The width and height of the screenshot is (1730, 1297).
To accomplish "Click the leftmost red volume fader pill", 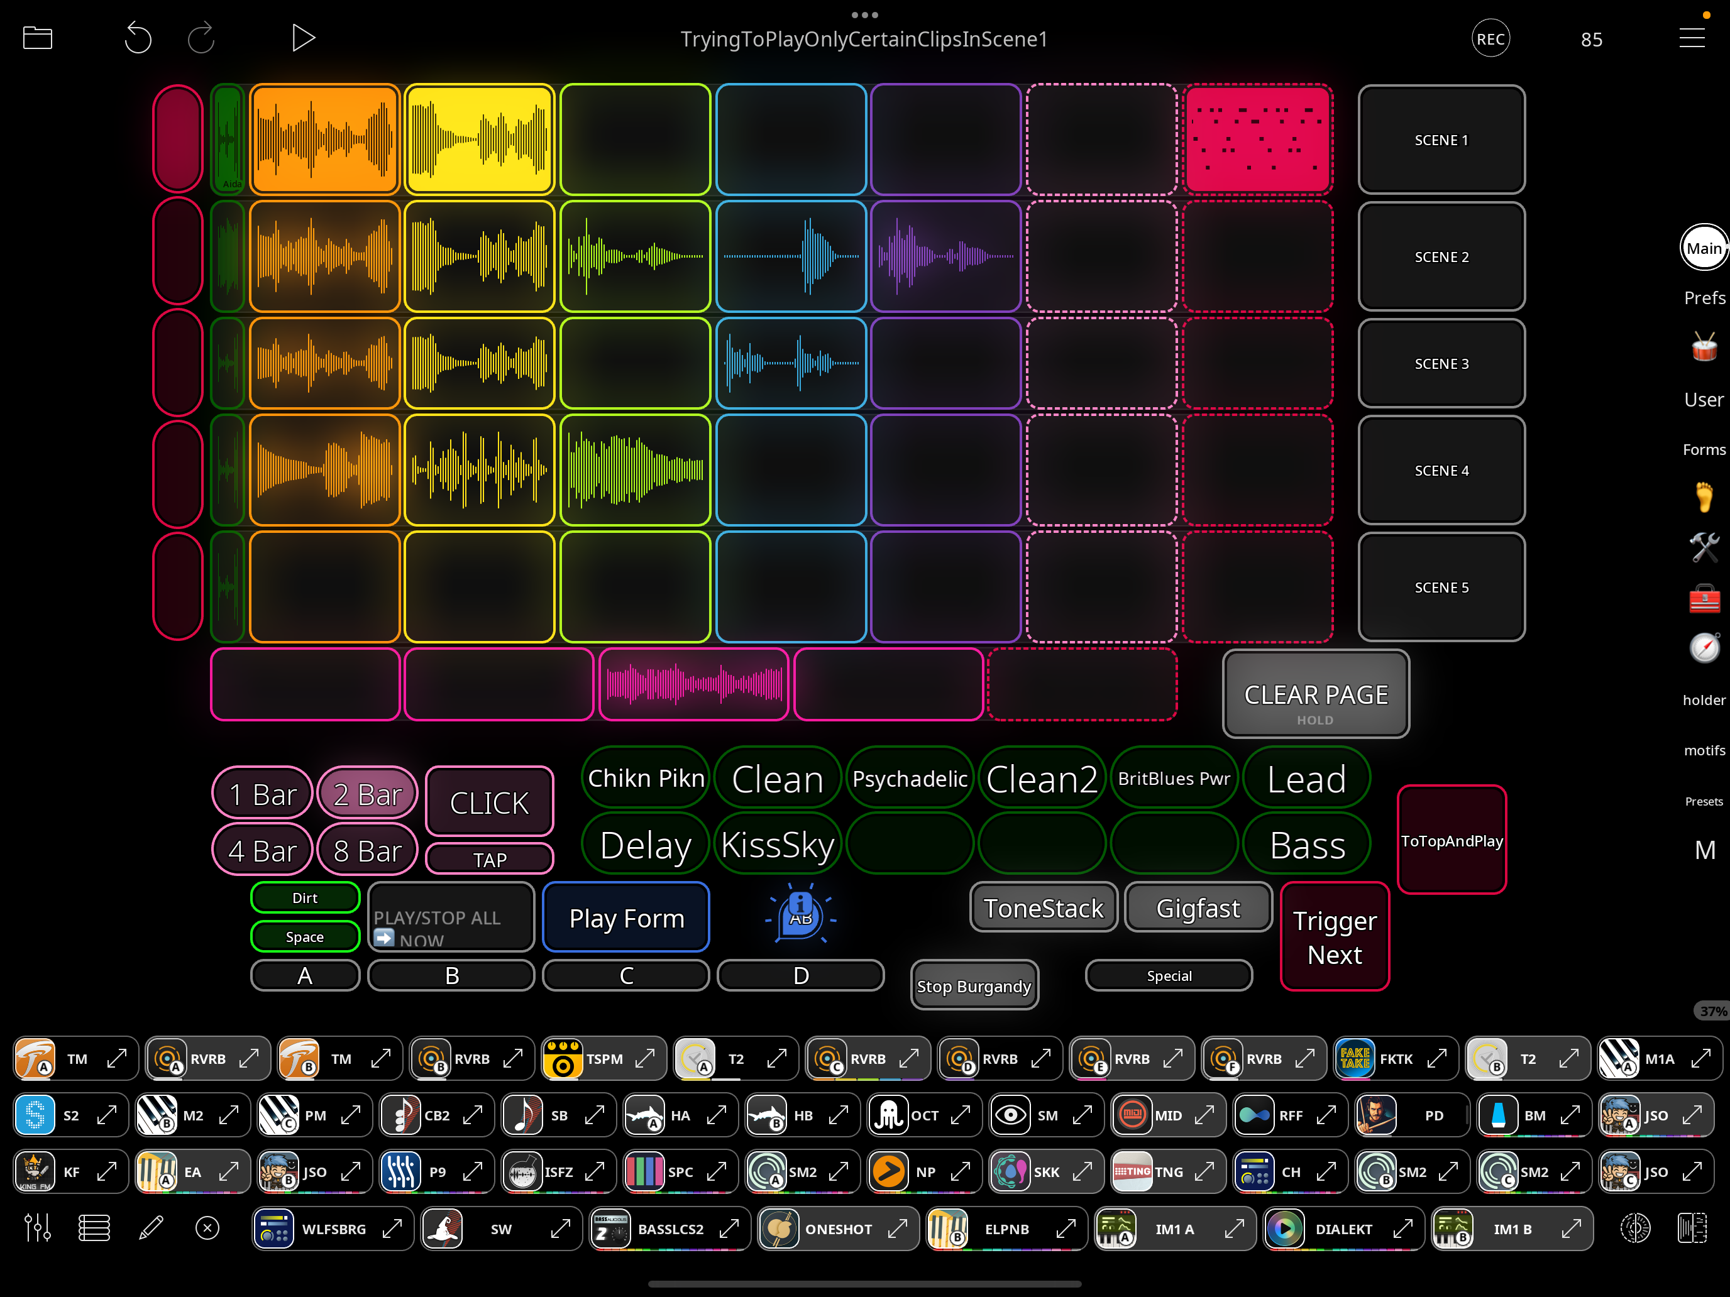I will tap(177, 139).
